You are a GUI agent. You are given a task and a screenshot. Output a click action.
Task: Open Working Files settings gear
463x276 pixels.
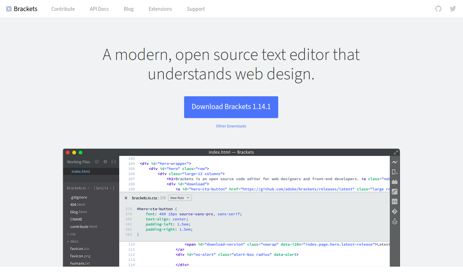pyautogui.click(x=105, y=162)
